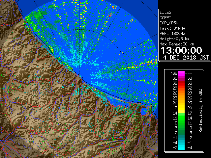Click the lagoon near the southeast coast
This screenshot has height=158, width=211.
[x=144, y=111]
